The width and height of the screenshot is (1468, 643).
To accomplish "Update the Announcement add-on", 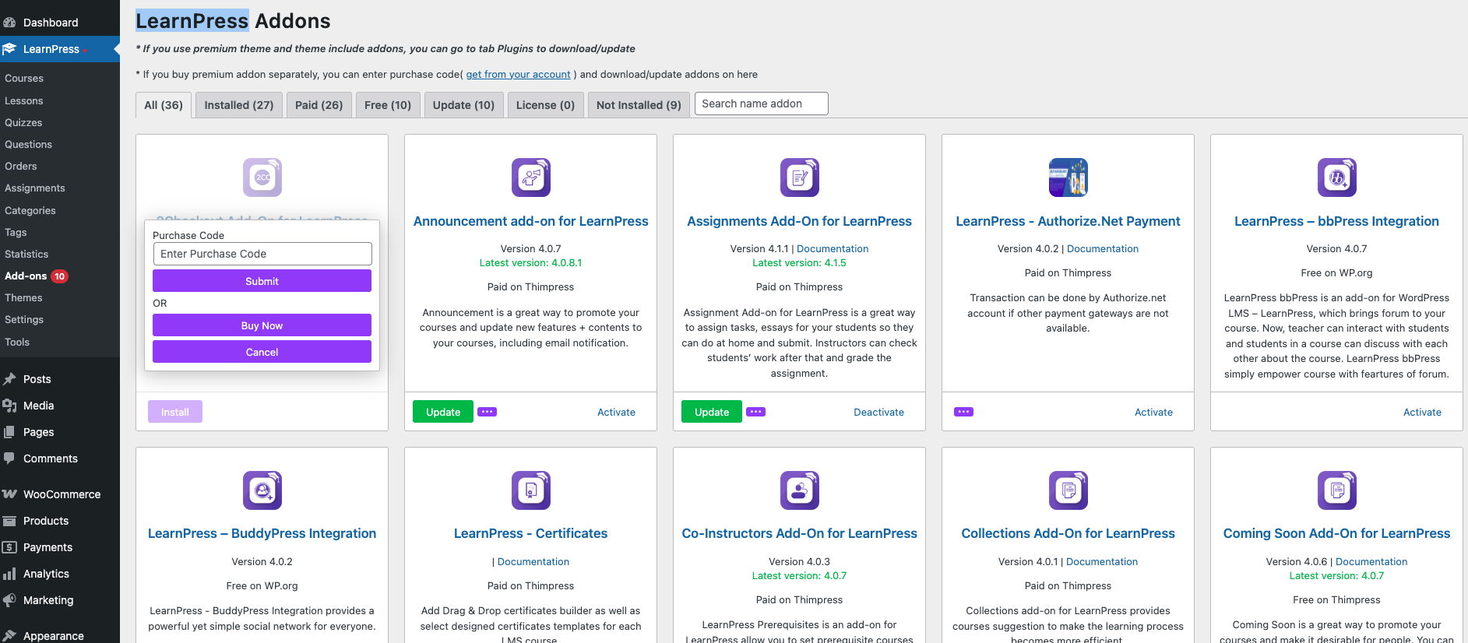I will (x=442, y=412).
